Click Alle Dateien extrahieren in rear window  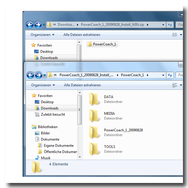[82, 35]
